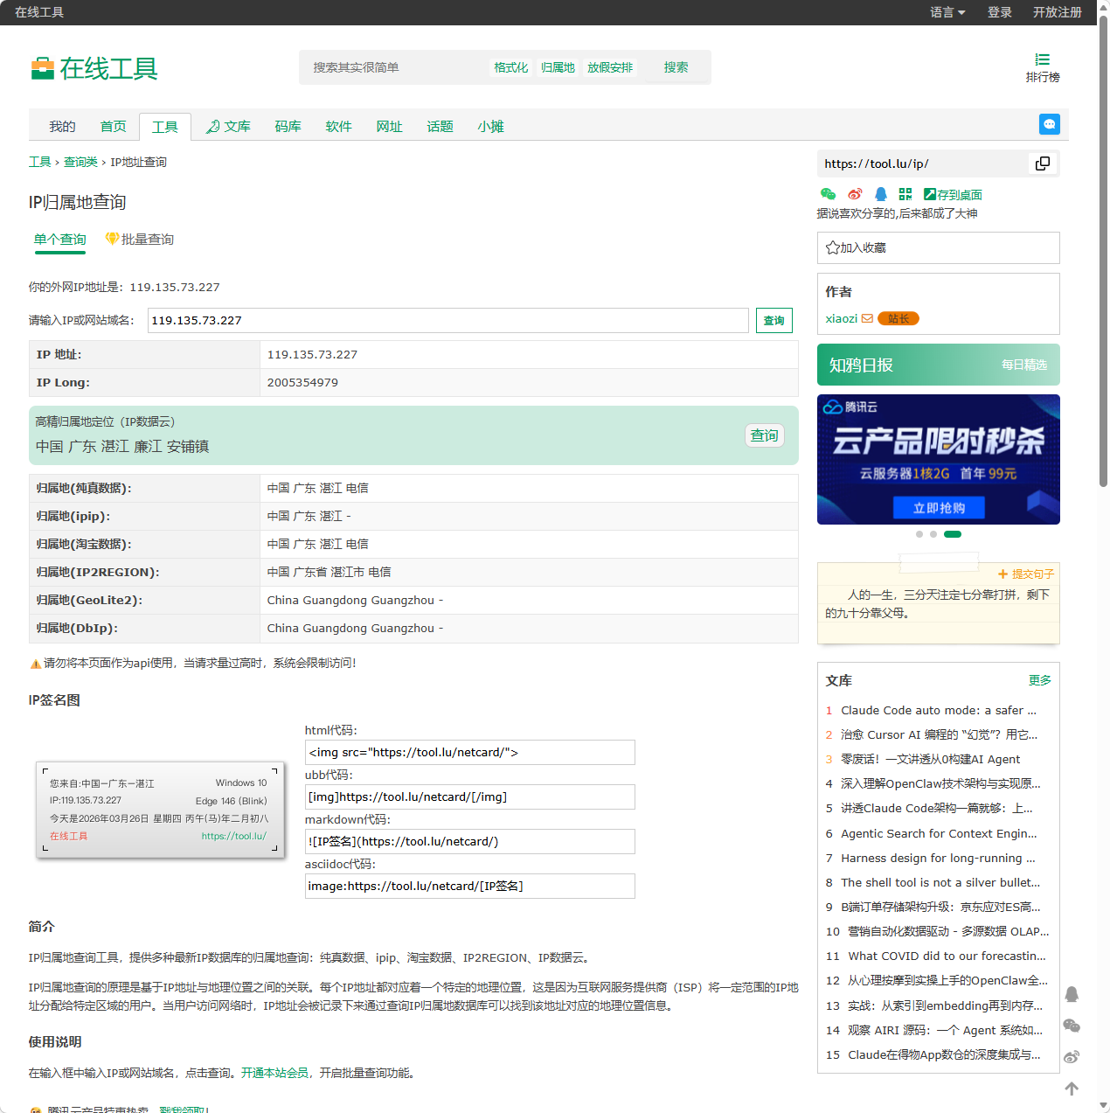
Task: Open the 文库 navigation tab
Action: pyautogui.click(x=228, y=127)
